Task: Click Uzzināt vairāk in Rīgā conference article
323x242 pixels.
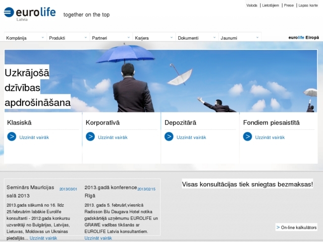Action: 98,238
